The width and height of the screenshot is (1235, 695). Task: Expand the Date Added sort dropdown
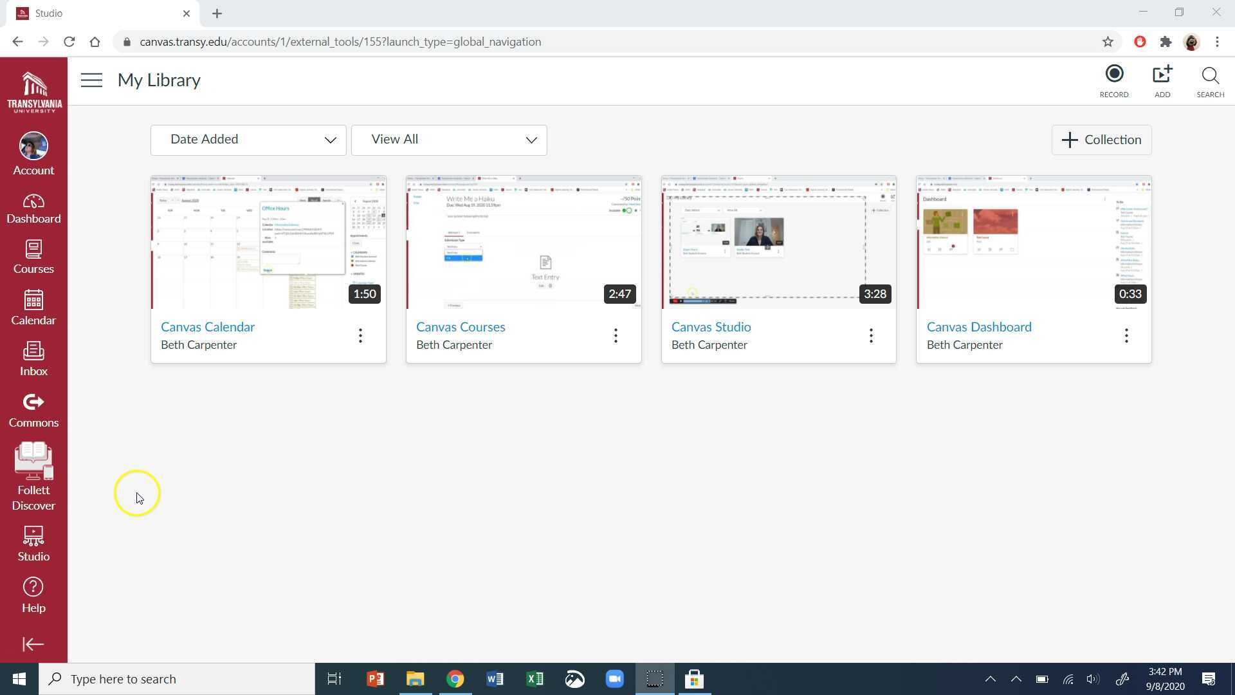pos(248,140)
